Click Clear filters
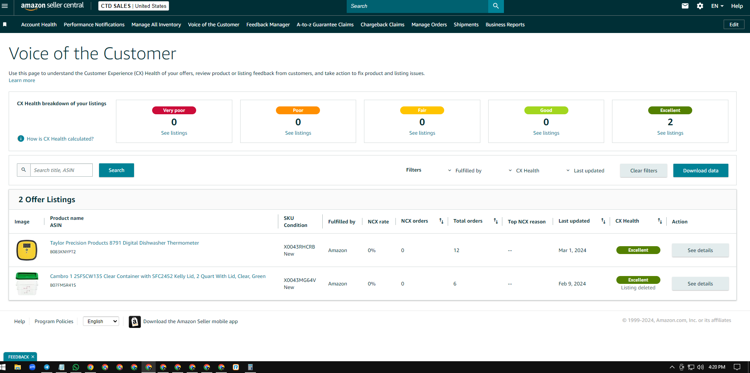The width and height of the screenshot is (750, 373). [x=643, y=170]
